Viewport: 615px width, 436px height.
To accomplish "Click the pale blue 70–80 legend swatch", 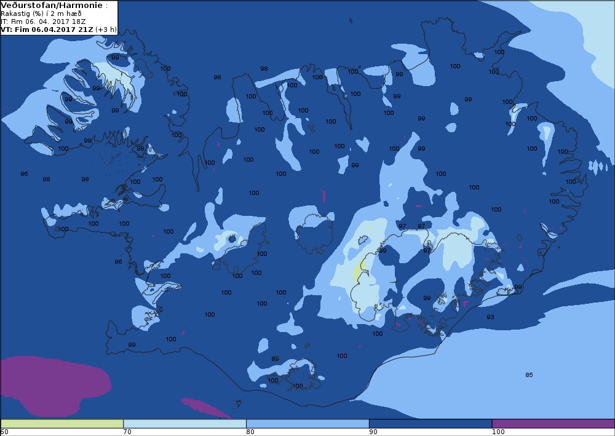I will coord(184,424).
